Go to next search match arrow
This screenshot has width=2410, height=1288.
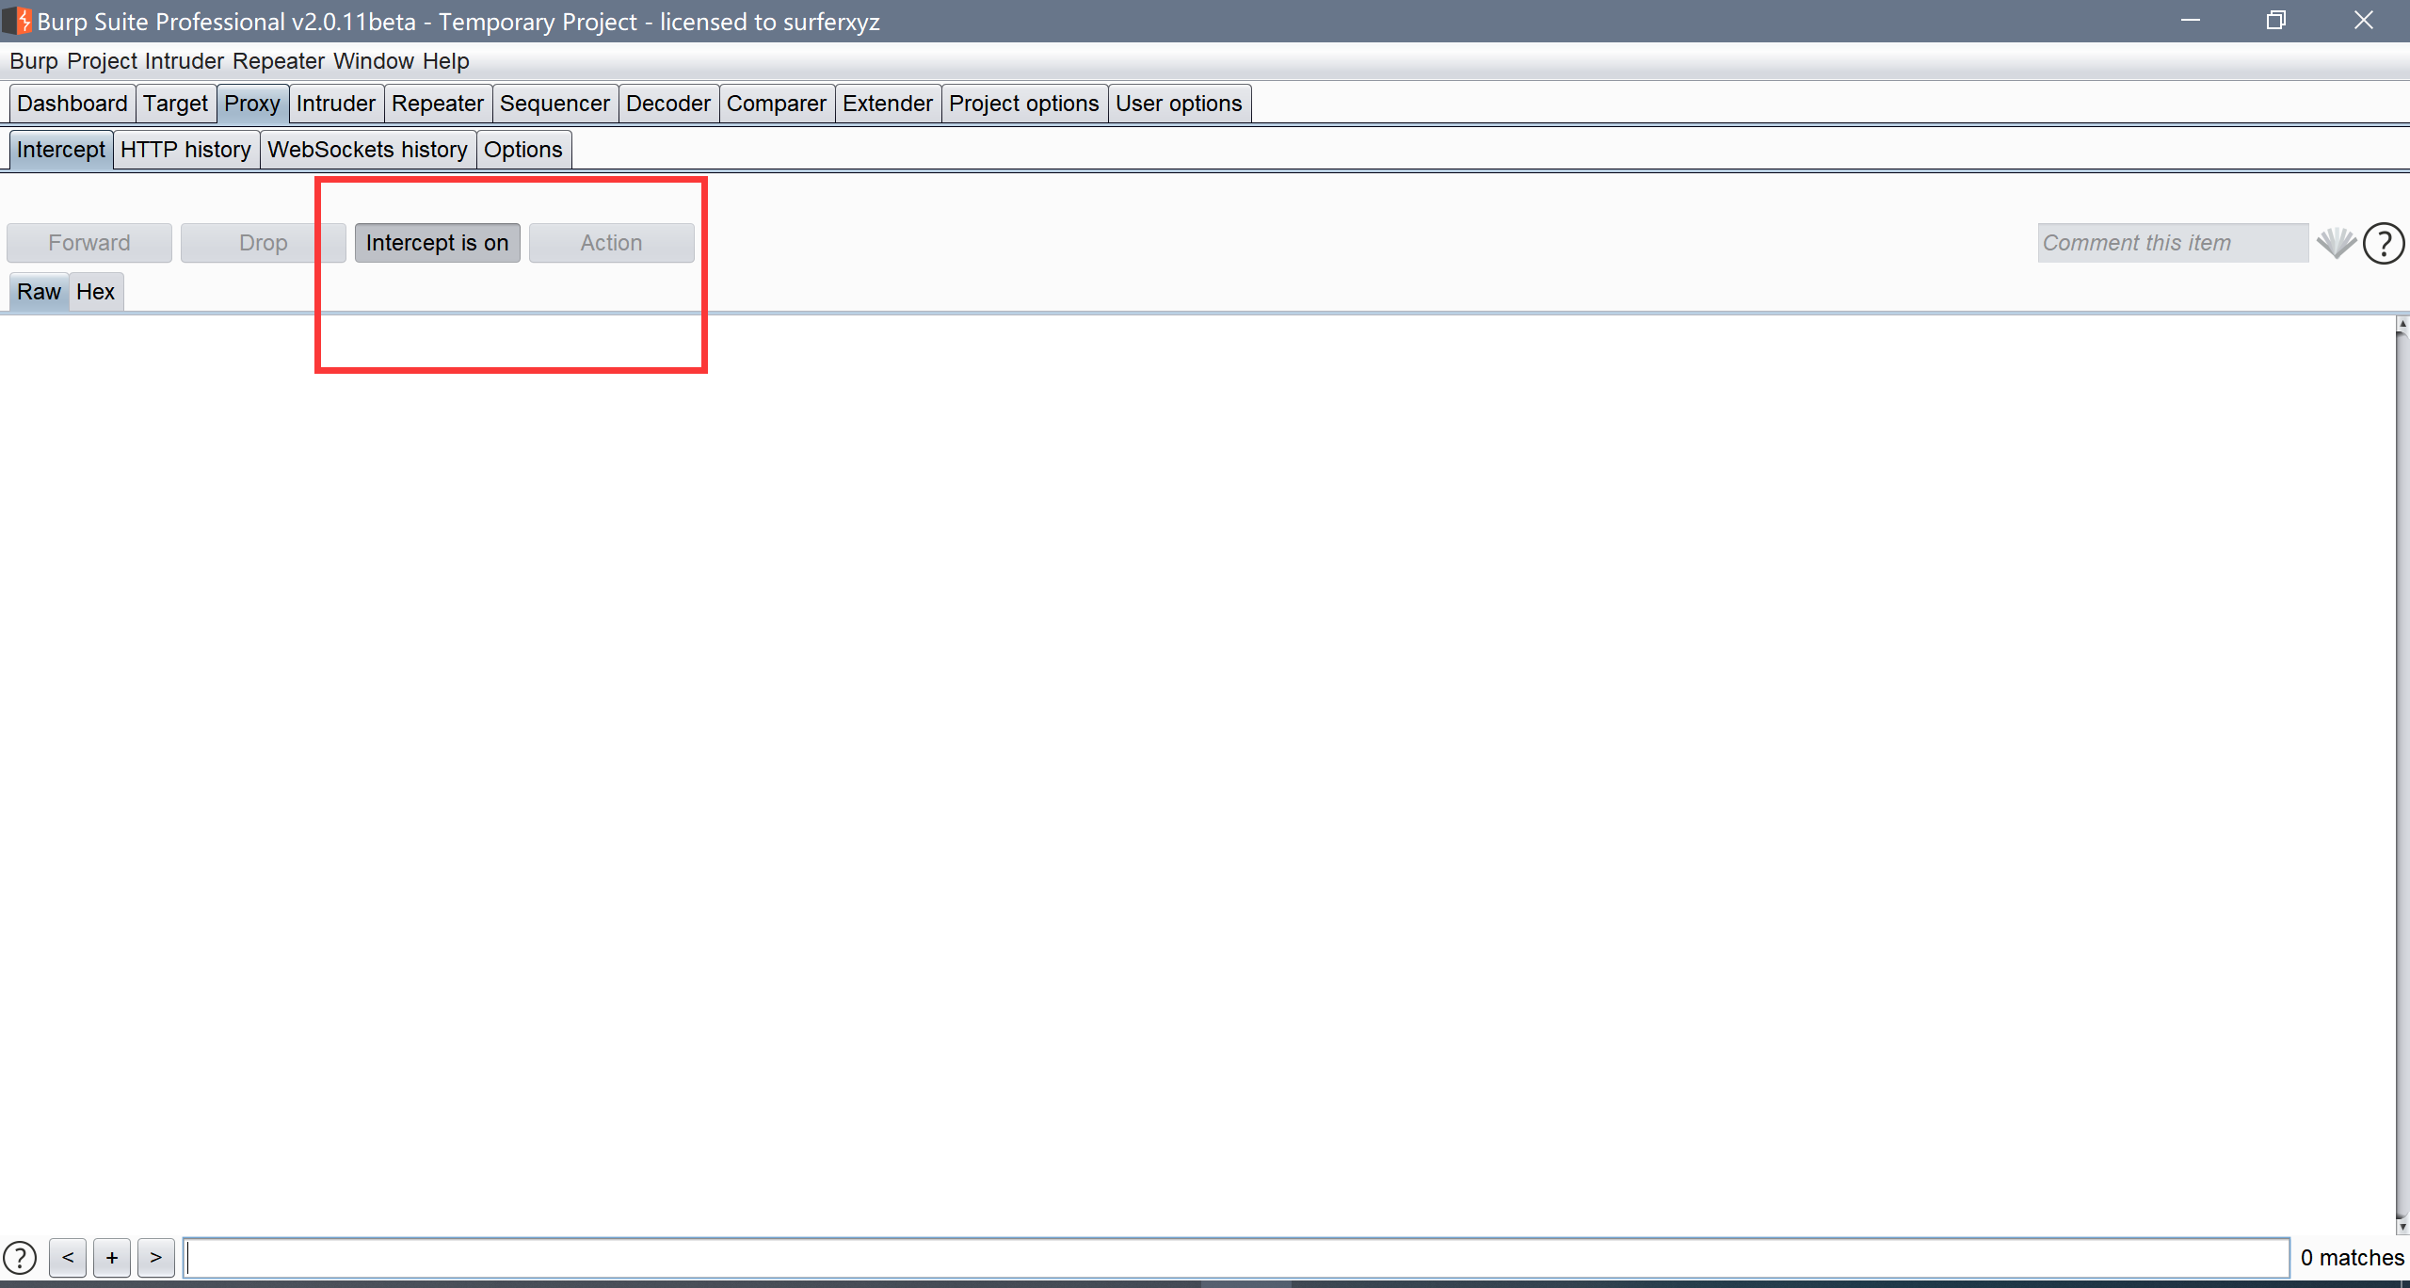point(156,1258)
